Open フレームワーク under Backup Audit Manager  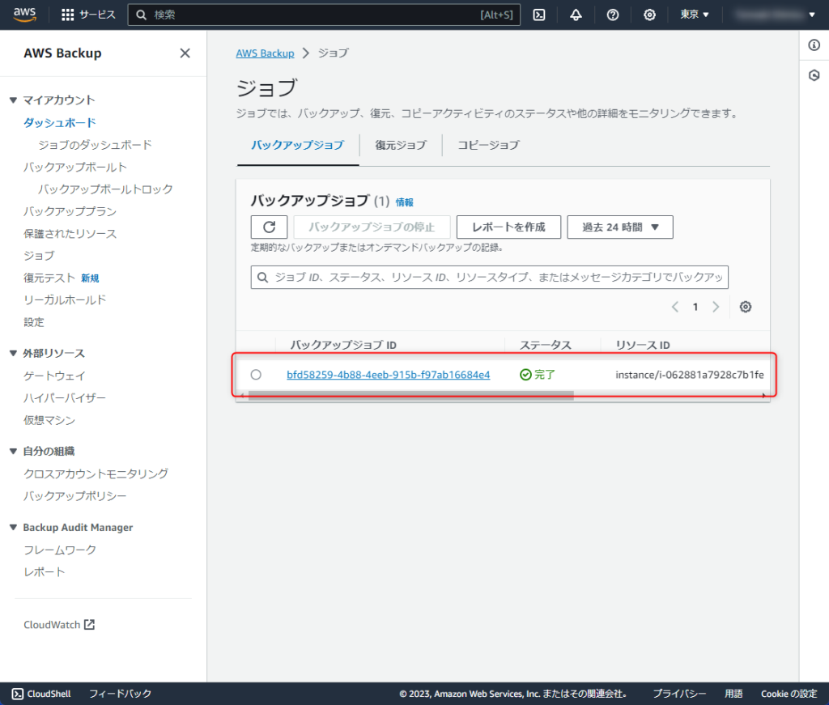(x=60, y=550)
